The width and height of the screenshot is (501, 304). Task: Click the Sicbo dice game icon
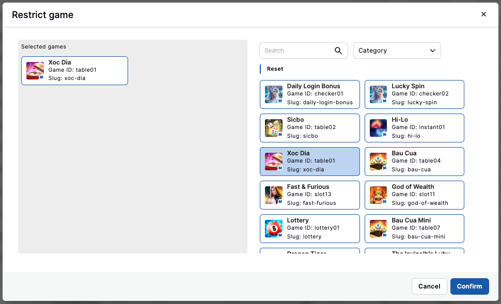pyautogui.click(x=274, y=128)
